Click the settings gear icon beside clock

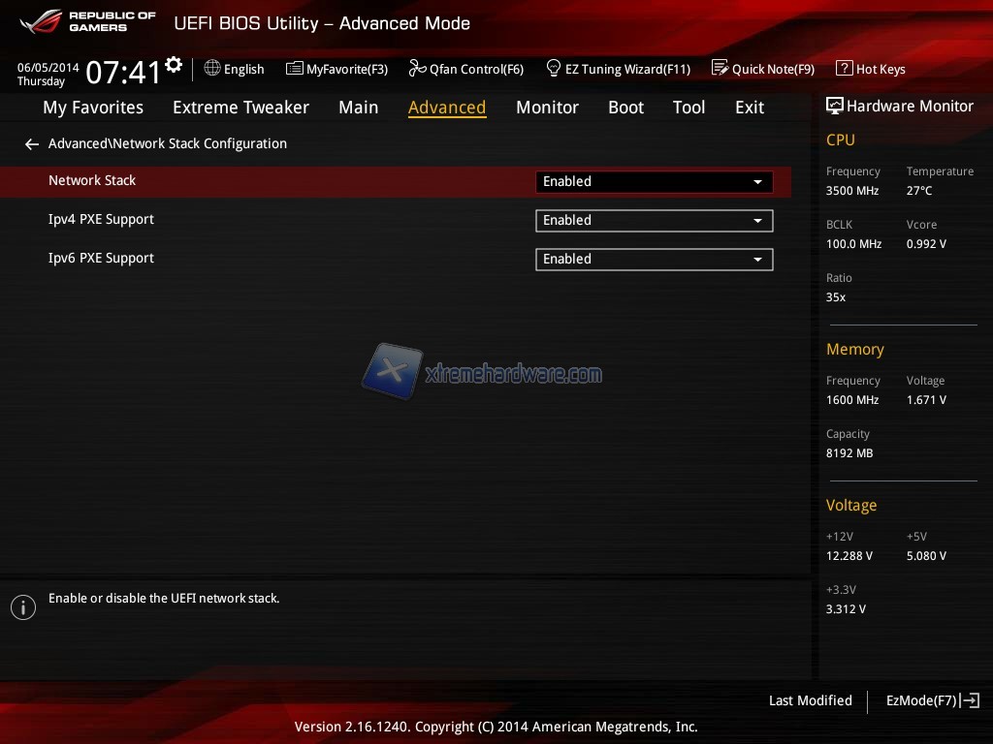click(x=174, y=65)
